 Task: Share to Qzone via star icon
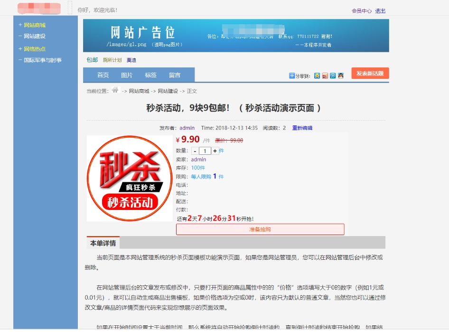(317, 76)
